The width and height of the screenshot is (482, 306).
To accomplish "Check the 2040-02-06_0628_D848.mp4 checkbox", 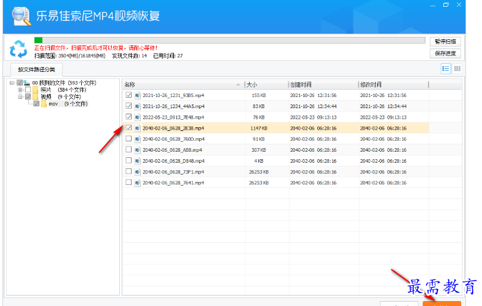I will [128, 160].
